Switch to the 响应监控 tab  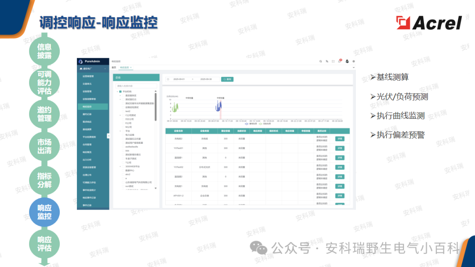pos(124,68)
